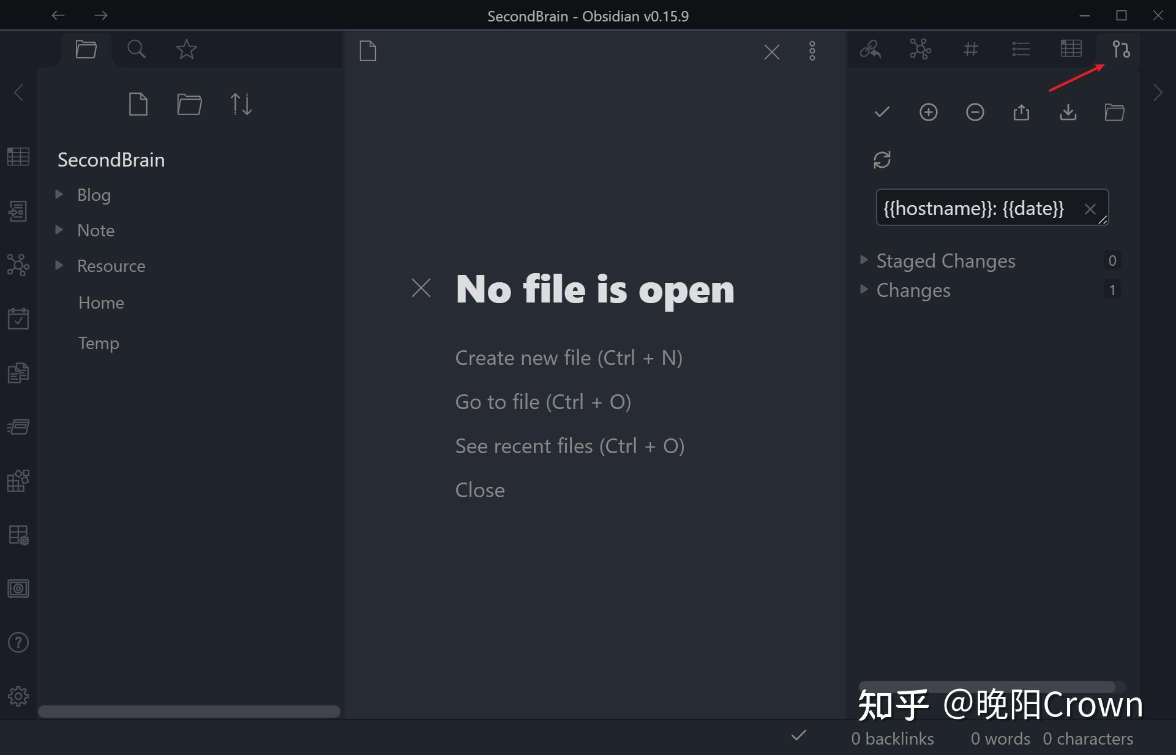1176x755 pixels.
Task: Open the Source Control view tab
Action: pyautogui.click(x=1121, y=49)
